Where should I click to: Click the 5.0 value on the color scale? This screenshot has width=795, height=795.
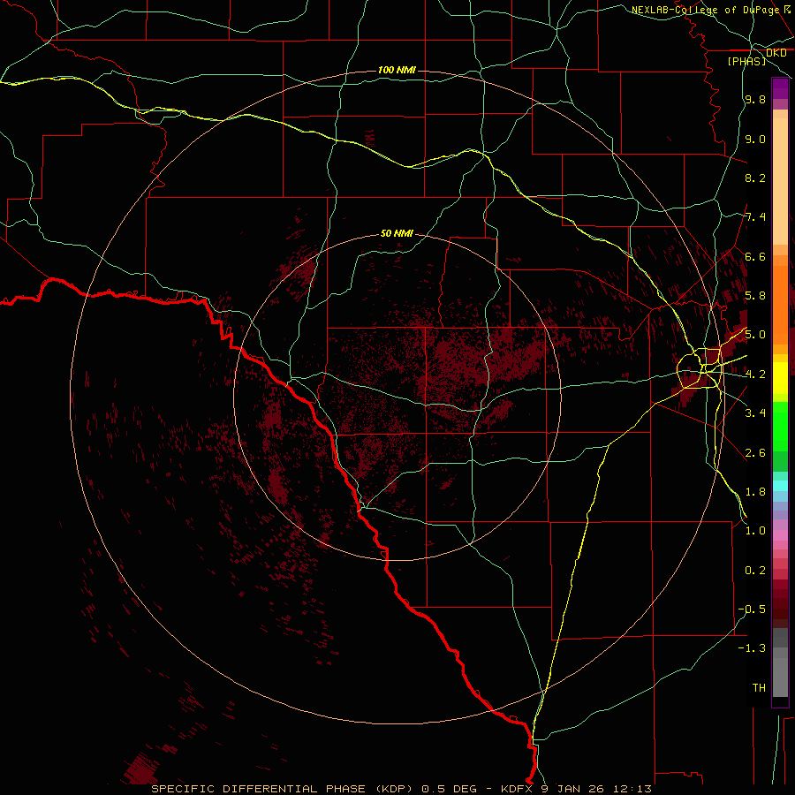pyautogui.click(x=755, y=335)
